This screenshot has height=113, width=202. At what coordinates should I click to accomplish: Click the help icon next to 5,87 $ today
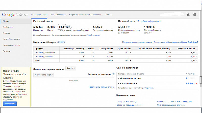click(42, 27)
